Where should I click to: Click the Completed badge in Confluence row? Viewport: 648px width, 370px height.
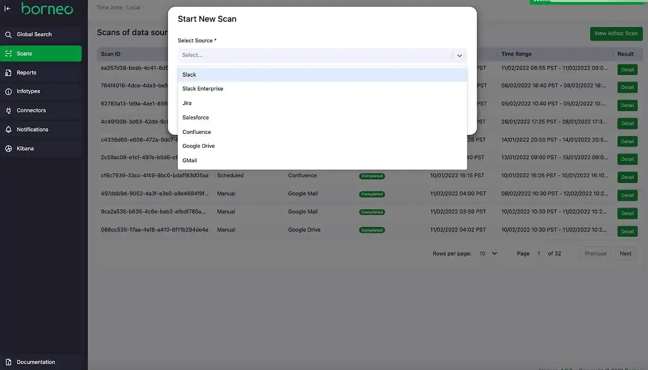[372, 176]
